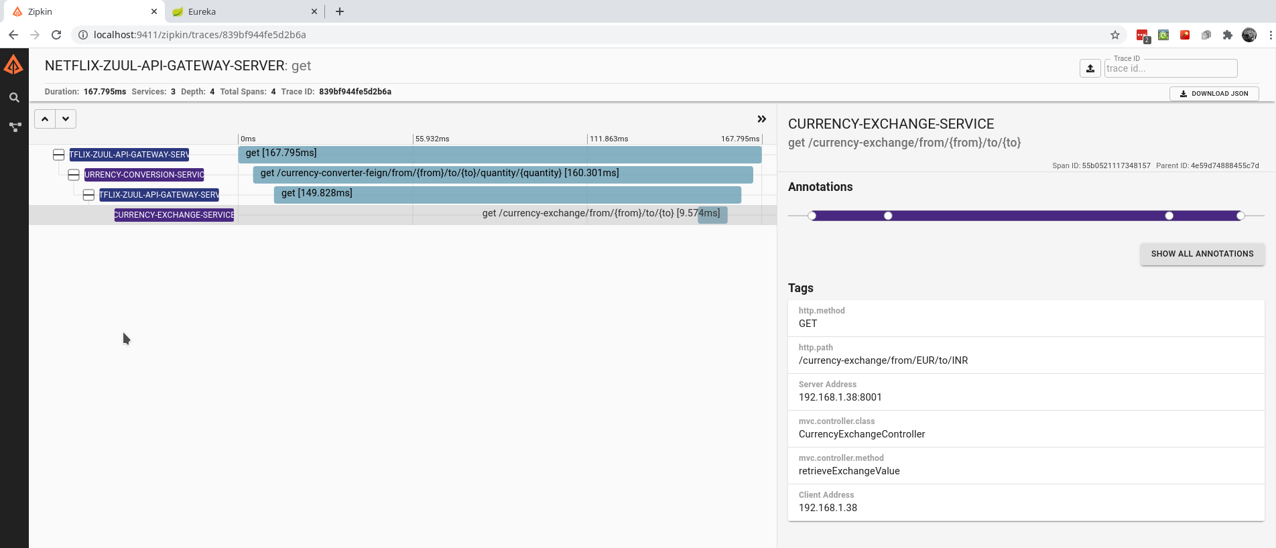This screenshot has height=548, width=1276.
Task: Go forward in browser history
Action: click(35, 35)
